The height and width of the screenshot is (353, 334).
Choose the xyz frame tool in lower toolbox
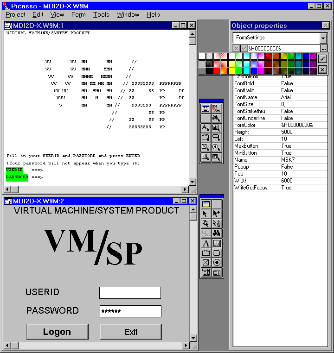coord(206,253)
